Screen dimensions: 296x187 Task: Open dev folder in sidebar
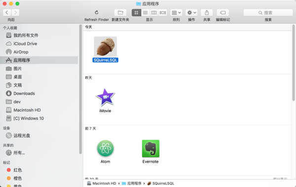click(39, 102)
